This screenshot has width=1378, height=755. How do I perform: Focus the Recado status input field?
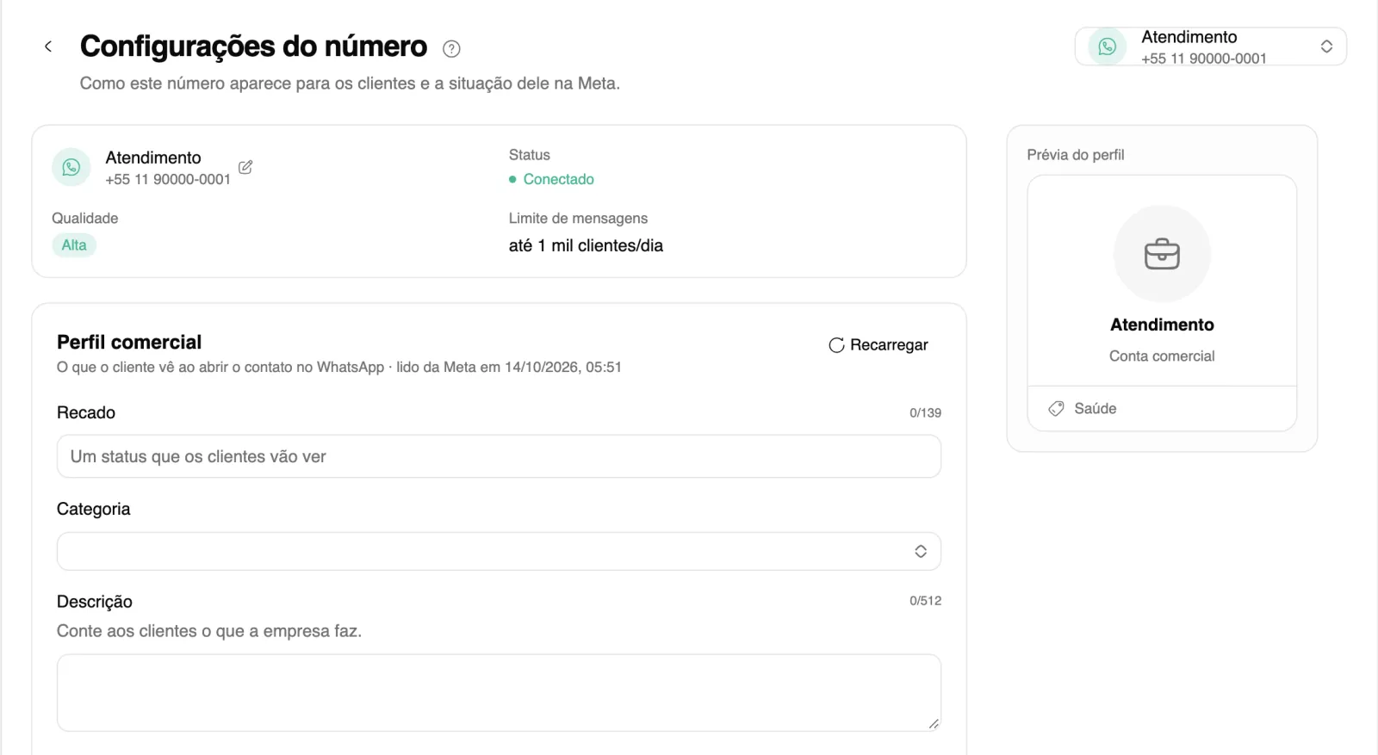pyautogui.click(x=499, y=456)
